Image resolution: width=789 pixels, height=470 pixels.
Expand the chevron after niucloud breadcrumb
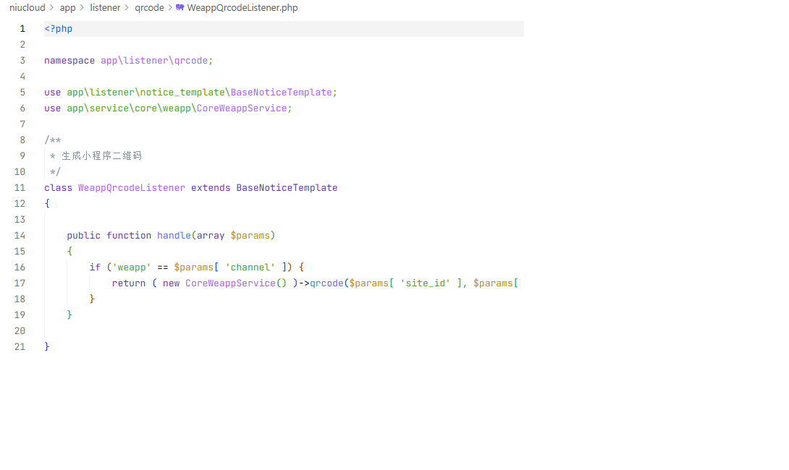[52, 7]
